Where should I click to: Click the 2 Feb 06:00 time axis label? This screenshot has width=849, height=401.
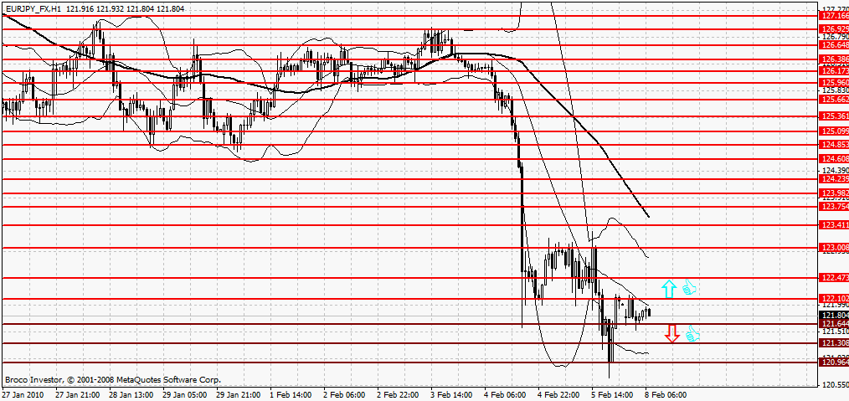(x=344, y=395)
